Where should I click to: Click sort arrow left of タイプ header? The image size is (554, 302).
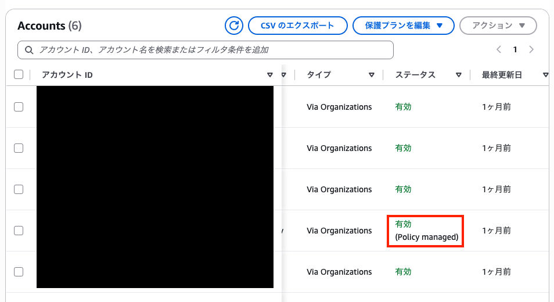(284, 75)
